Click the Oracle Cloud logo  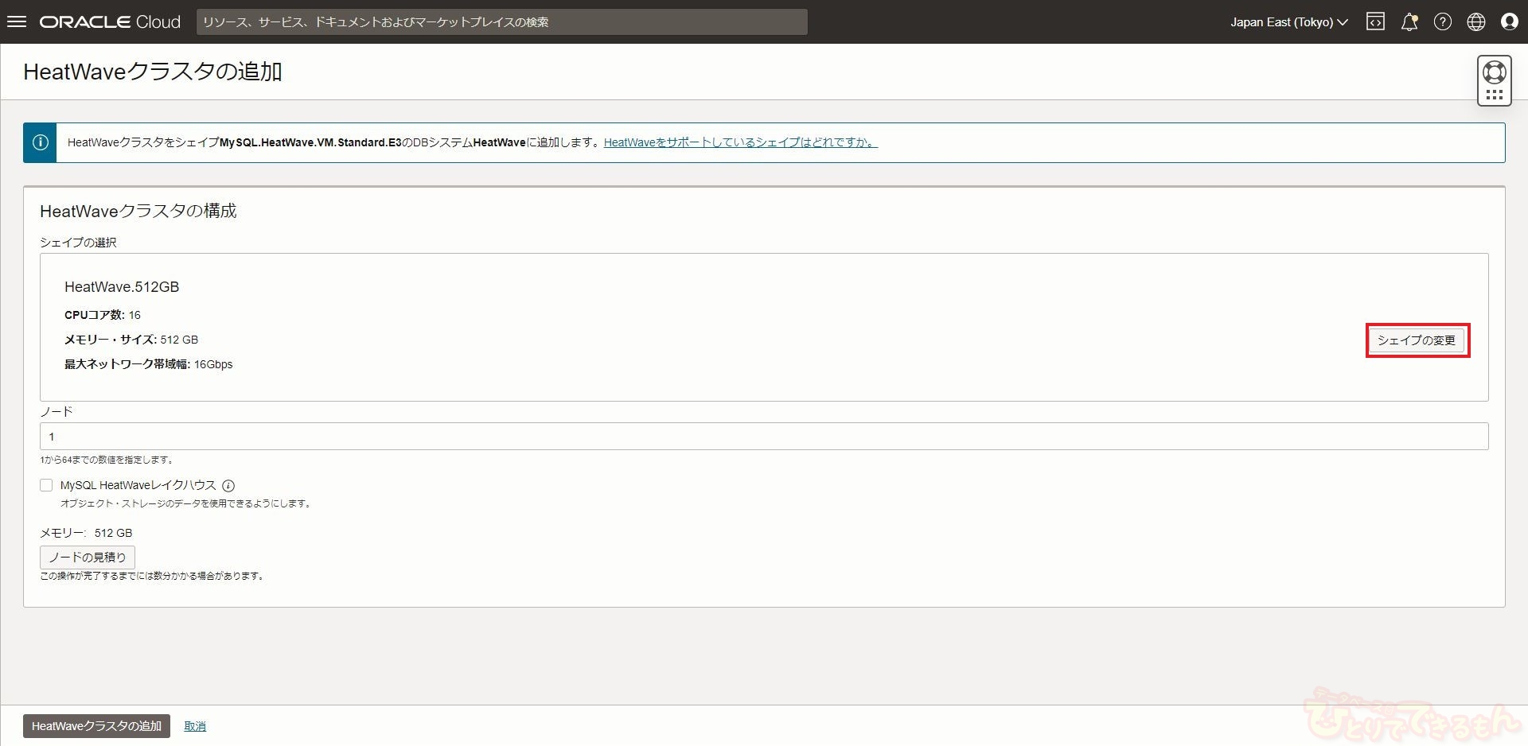point(110,22)
